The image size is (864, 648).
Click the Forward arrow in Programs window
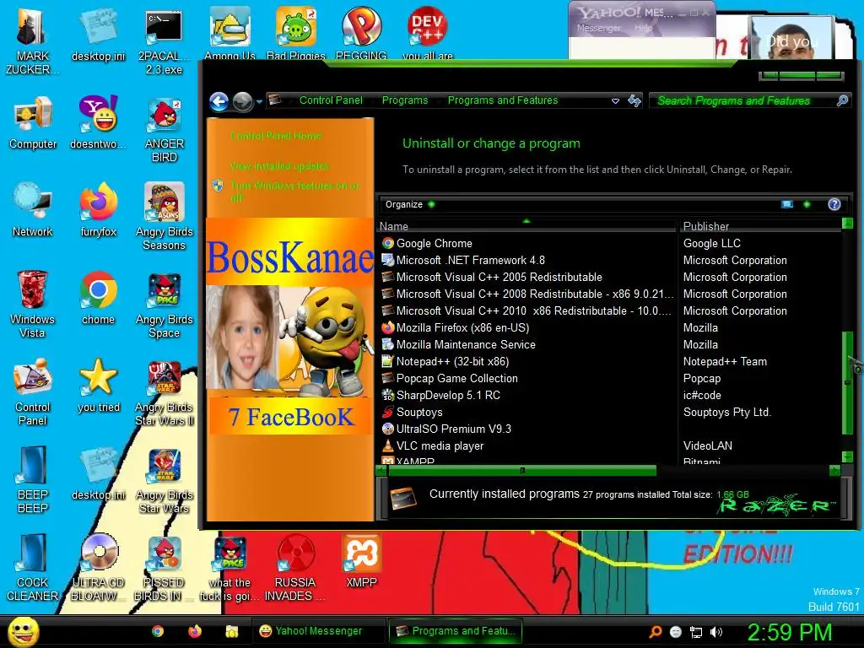[242, 101]
